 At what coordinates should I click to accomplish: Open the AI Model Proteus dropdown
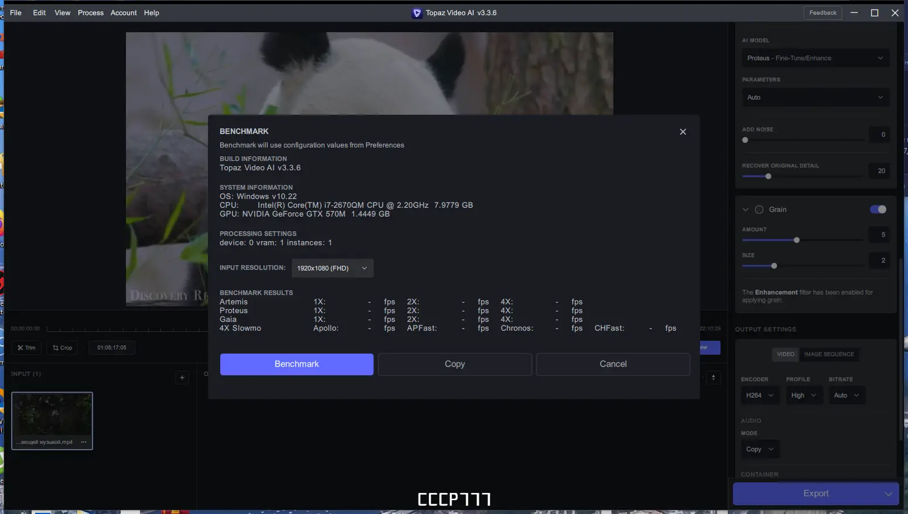click(x=815, y=58)
